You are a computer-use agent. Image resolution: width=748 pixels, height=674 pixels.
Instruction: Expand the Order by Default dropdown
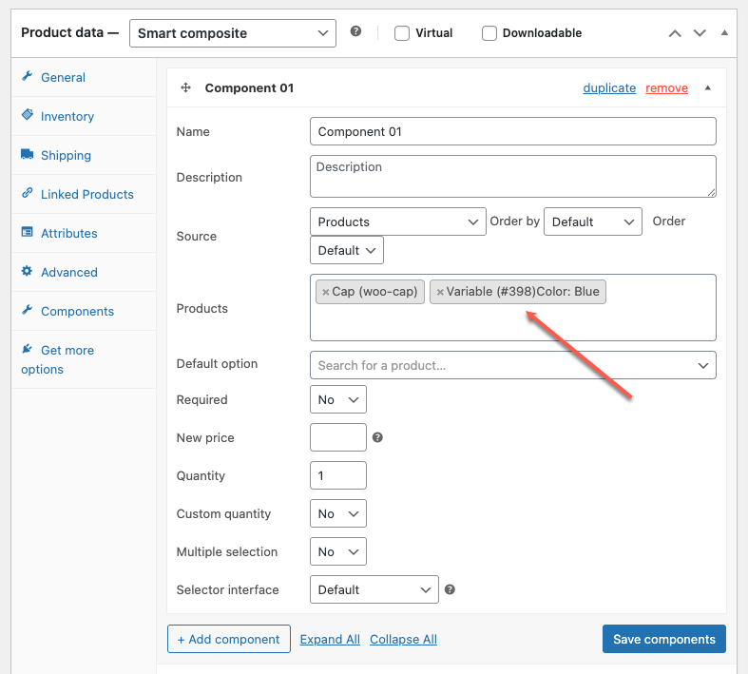pyautogui.click(x=593, y=221)
